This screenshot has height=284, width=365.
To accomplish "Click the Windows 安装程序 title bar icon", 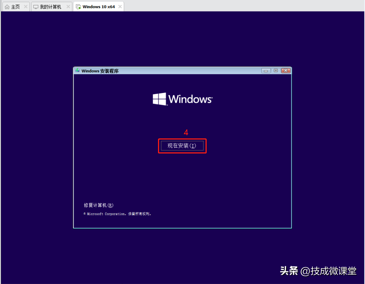I will click(x=77, y=70).
